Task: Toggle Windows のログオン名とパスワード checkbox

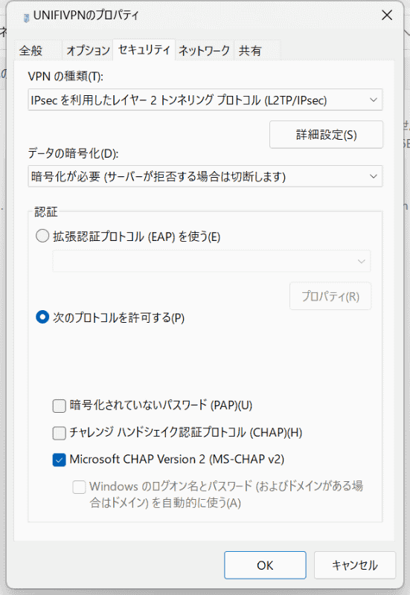Action: [x=79, y=487]
